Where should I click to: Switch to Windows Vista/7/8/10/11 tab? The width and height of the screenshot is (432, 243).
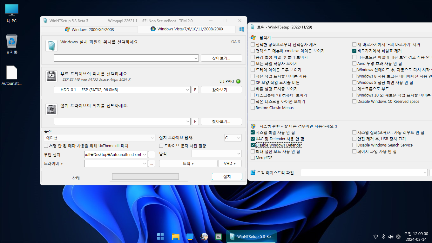[x=186, y=29]
